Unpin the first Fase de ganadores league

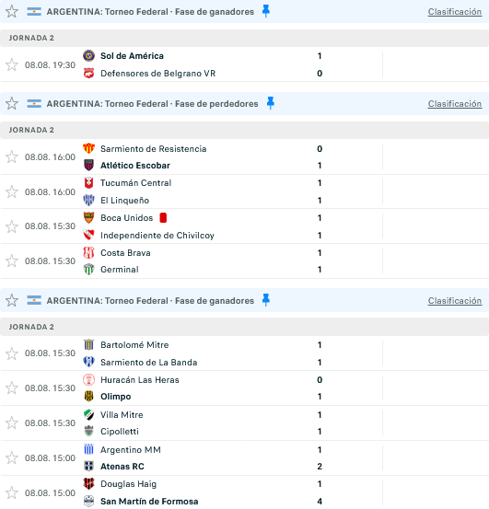coord(266,11)
